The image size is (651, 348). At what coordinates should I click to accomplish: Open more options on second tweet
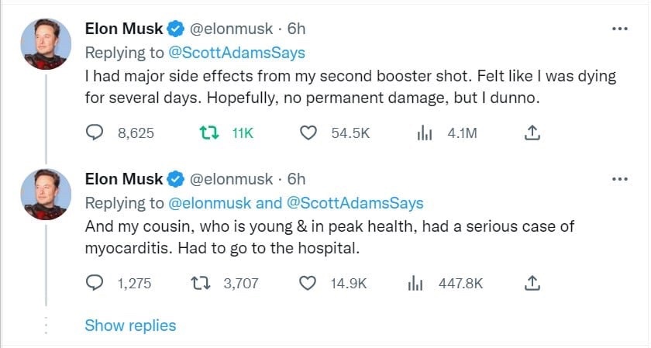(619, 179)
